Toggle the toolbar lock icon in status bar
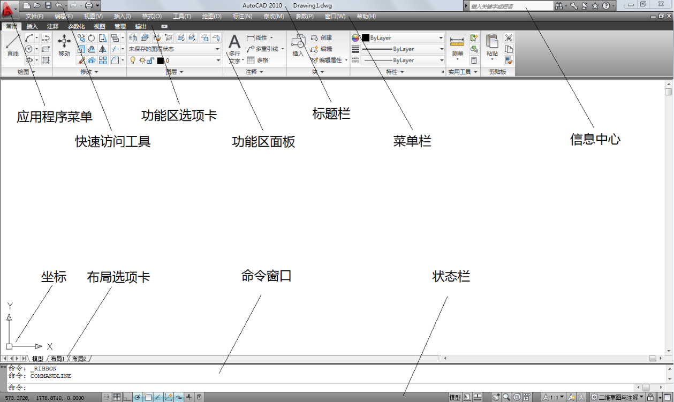 point(650,397)
